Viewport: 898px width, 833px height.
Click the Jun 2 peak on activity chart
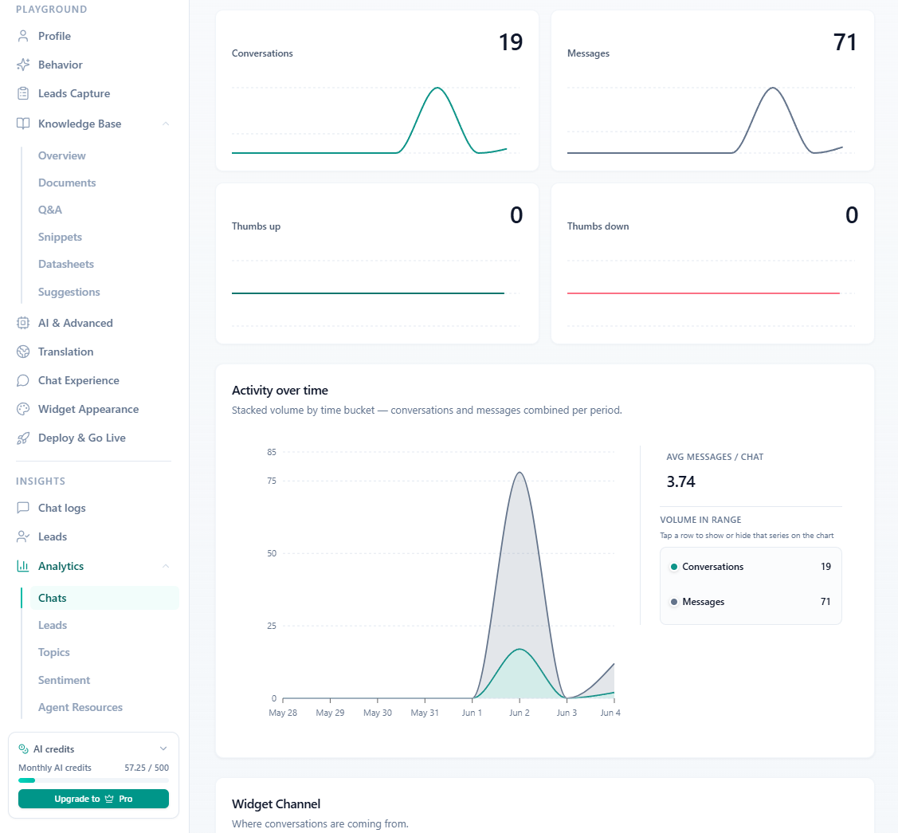click(x=520, y=473)
